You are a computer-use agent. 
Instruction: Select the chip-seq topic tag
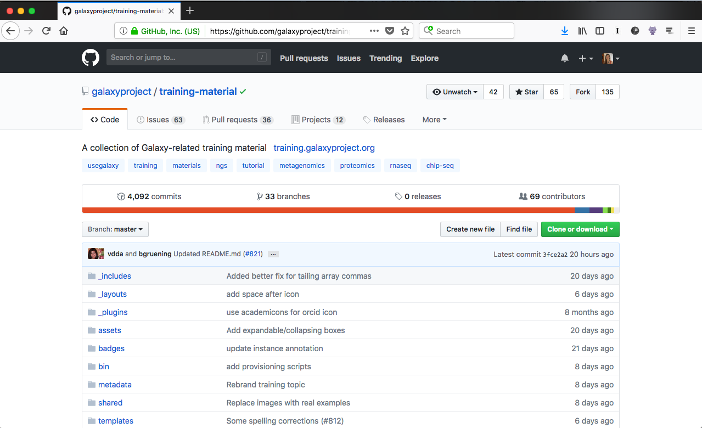440,165
